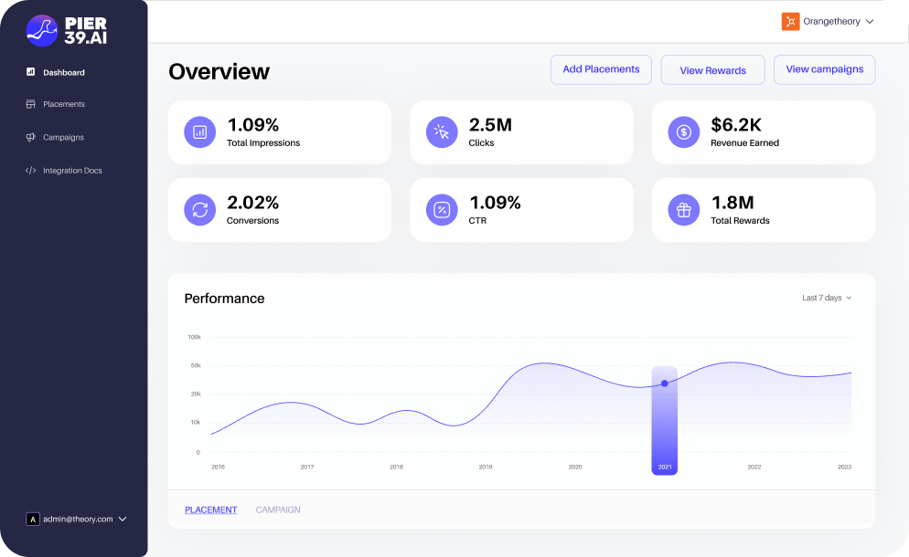This screenshot has height=557, width=909.
Task: Click the Total Rewards gift icon
Action: pos(683,210)
